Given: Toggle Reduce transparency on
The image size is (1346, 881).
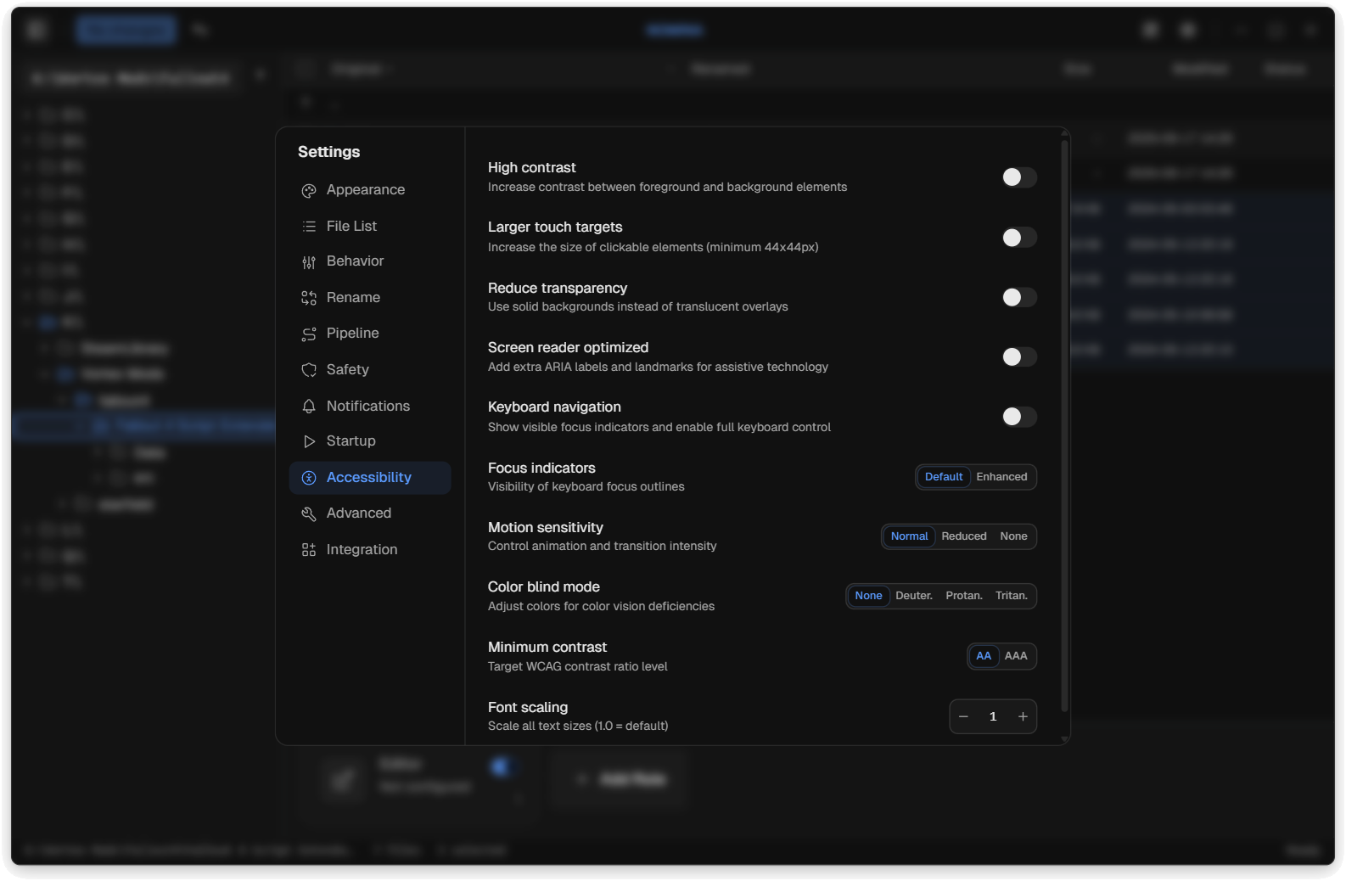Looking at the screenshot, I should tap(1018, 297).
